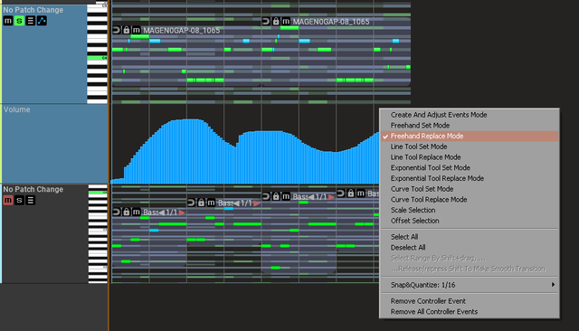Click left gray arrow on first Bass clip
The width and height of the screenshot is (579, 331).
161,213
